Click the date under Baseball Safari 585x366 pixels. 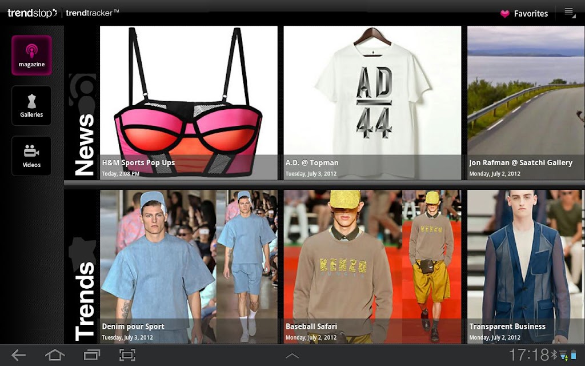[311, 337]
